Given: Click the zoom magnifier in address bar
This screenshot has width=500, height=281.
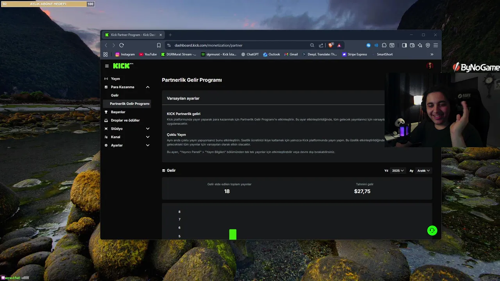Looking at the screenshot, I should [312, 45].
